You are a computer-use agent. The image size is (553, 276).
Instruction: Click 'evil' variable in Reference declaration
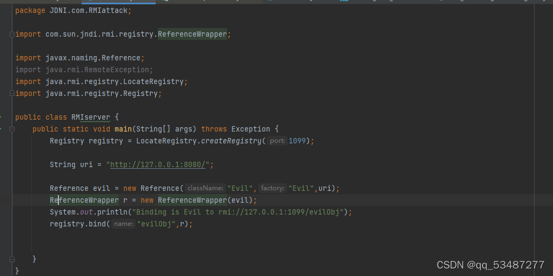point(102,188)
